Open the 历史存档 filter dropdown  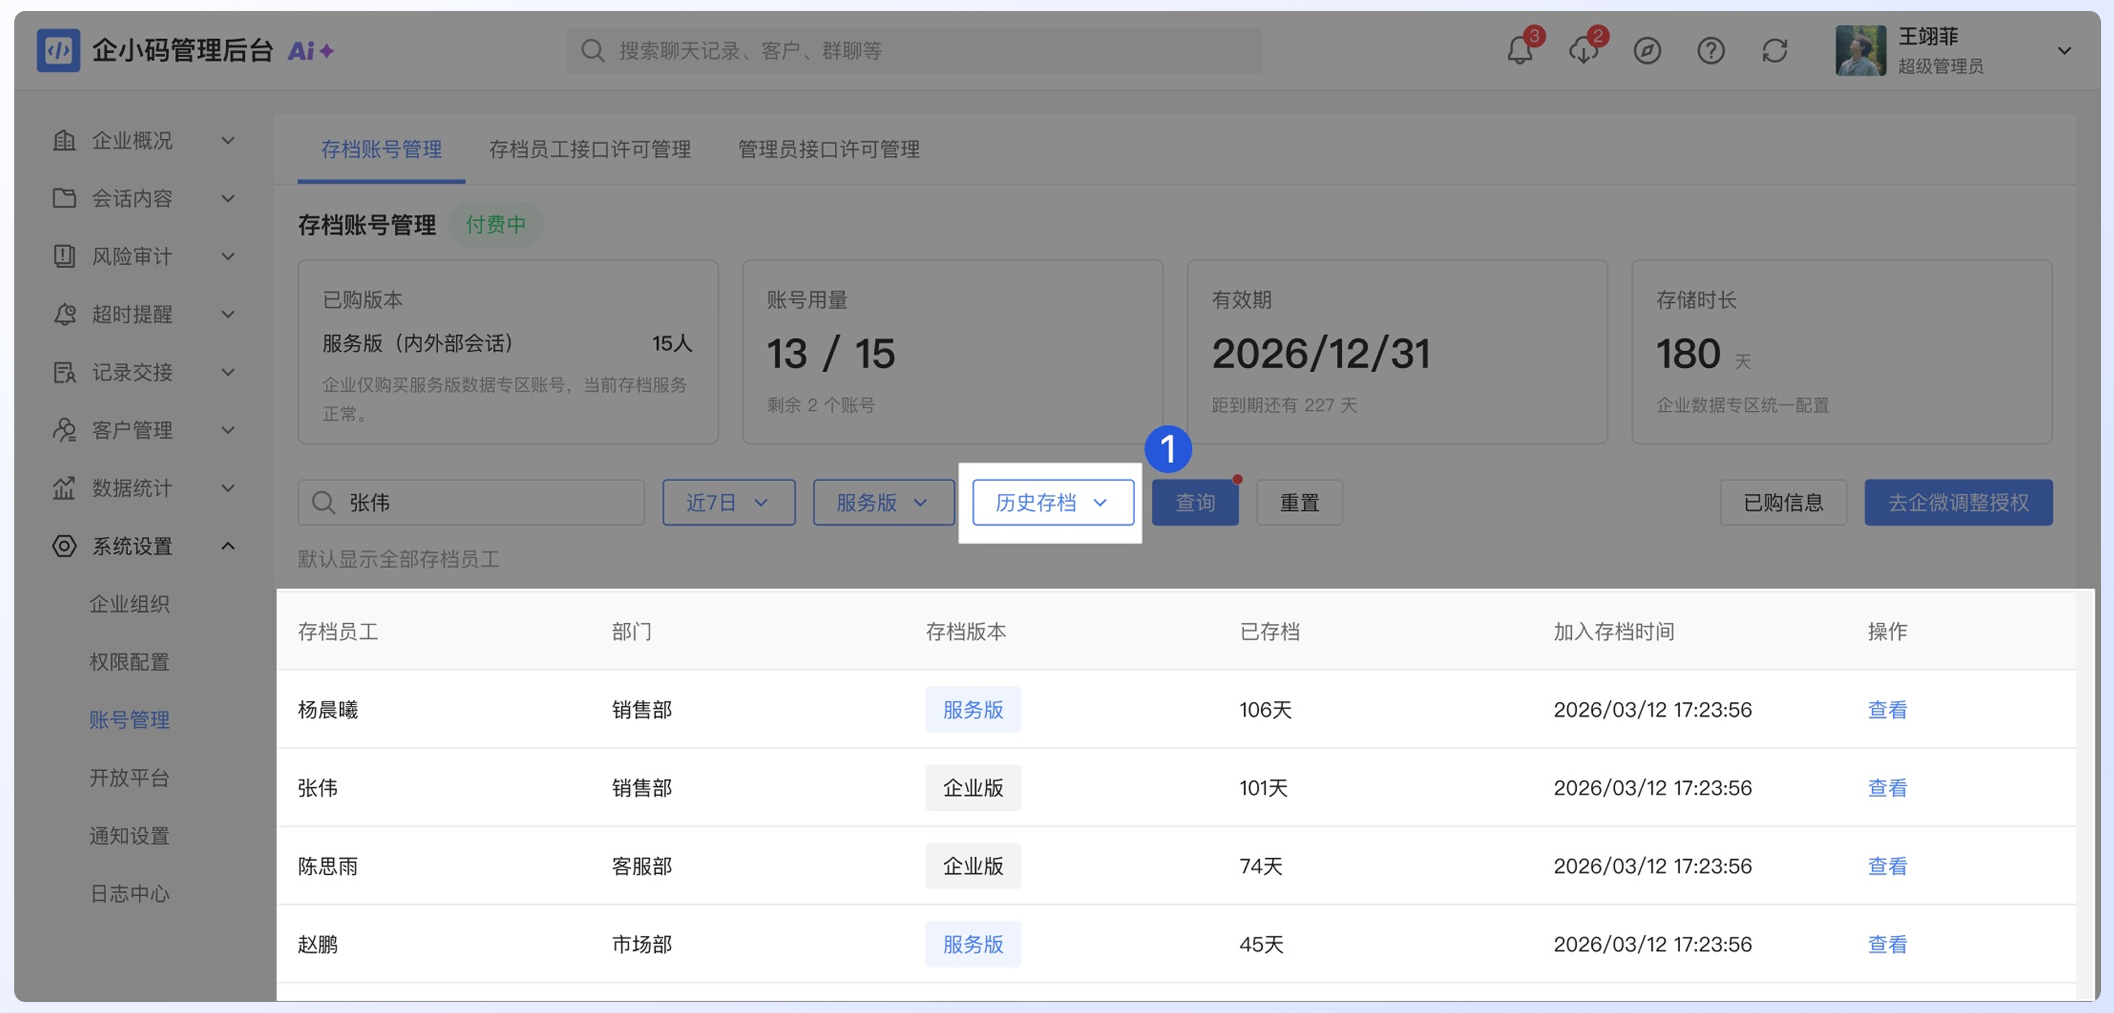coord(1053,503)
